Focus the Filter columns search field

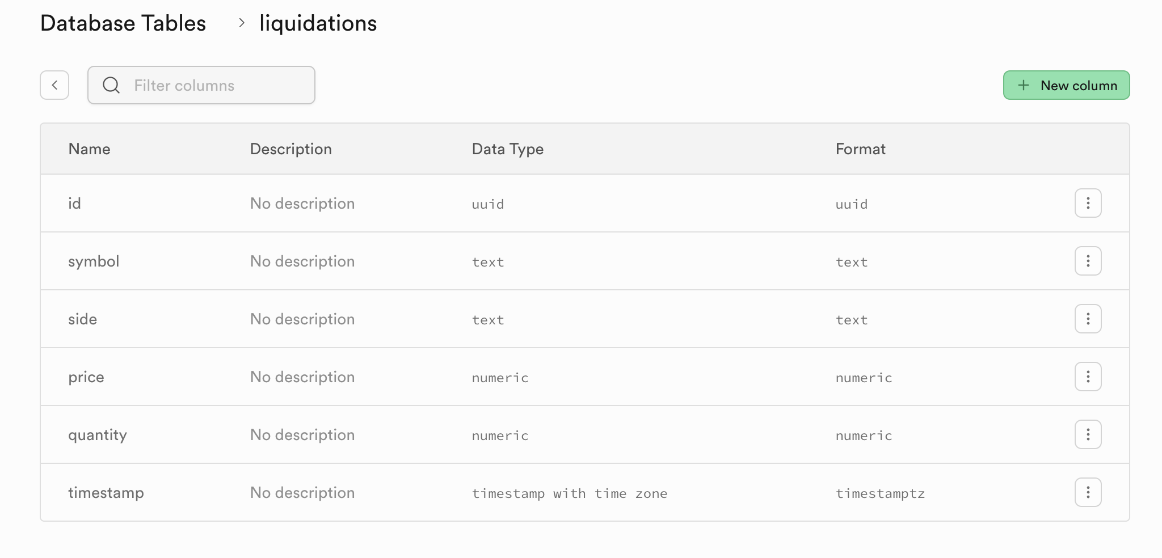[216, 85]
